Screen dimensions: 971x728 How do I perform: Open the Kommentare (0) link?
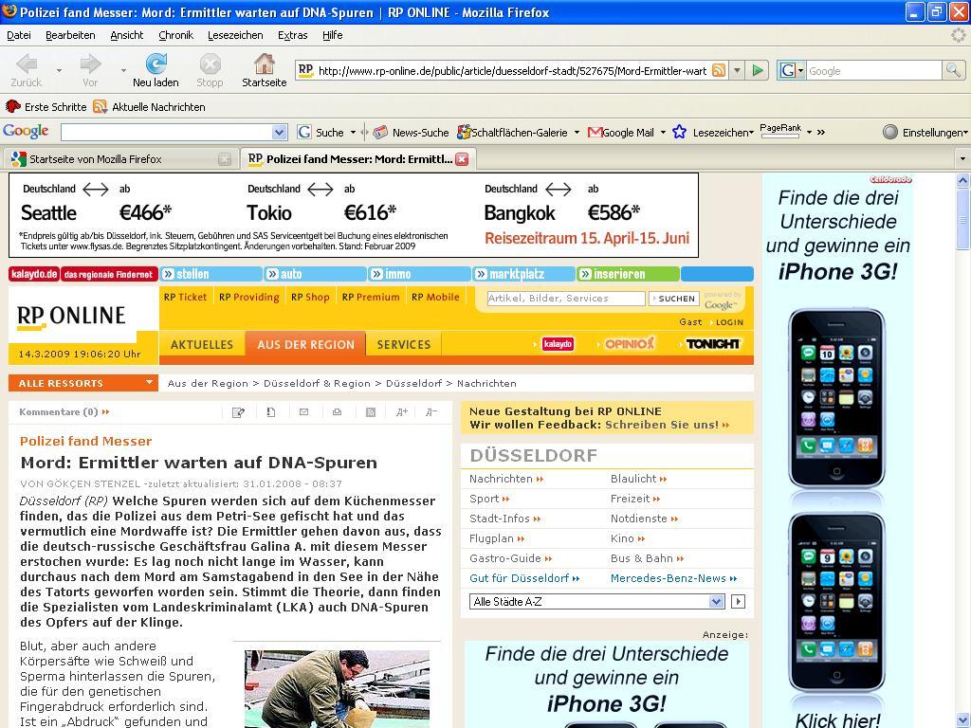tap(64, 411)
